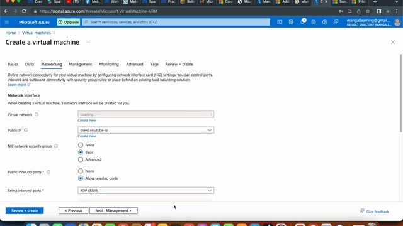
Task: Bookmark this page with the star icon
Action: pos(368,11)
